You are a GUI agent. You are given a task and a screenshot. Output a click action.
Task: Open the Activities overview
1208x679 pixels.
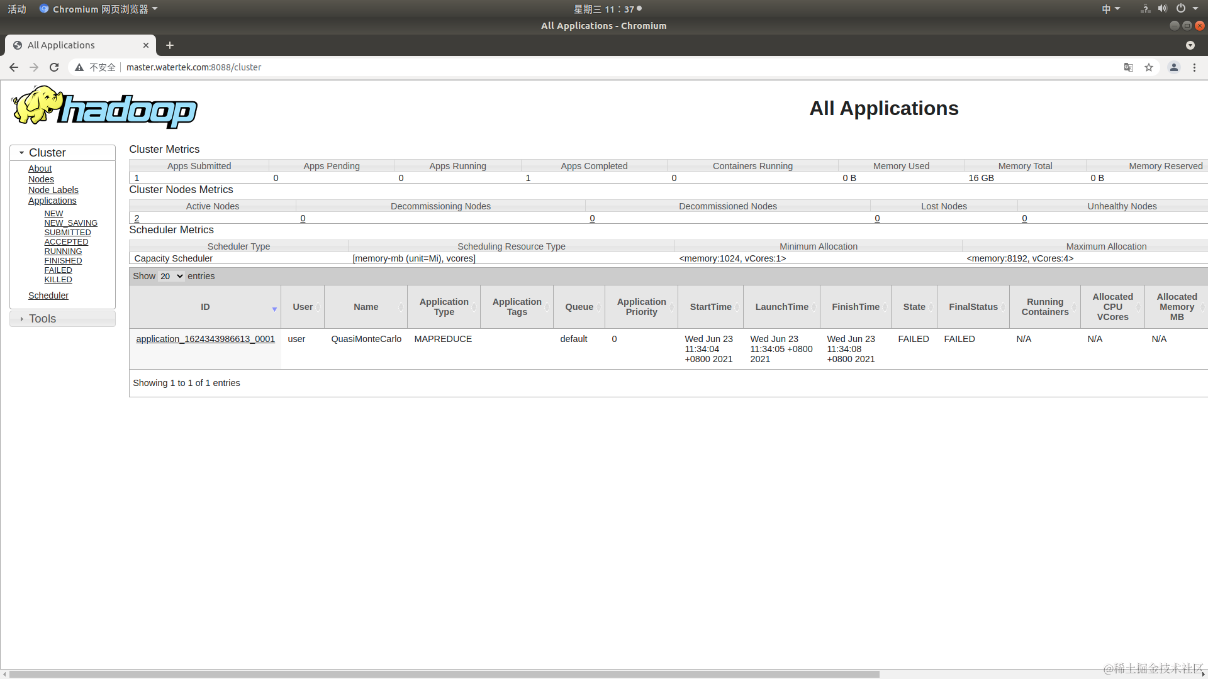pyautogui.click(x=17, y=9)
